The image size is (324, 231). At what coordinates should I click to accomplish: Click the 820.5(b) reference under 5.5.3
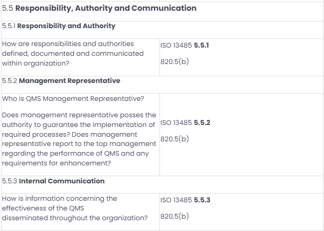175,216
